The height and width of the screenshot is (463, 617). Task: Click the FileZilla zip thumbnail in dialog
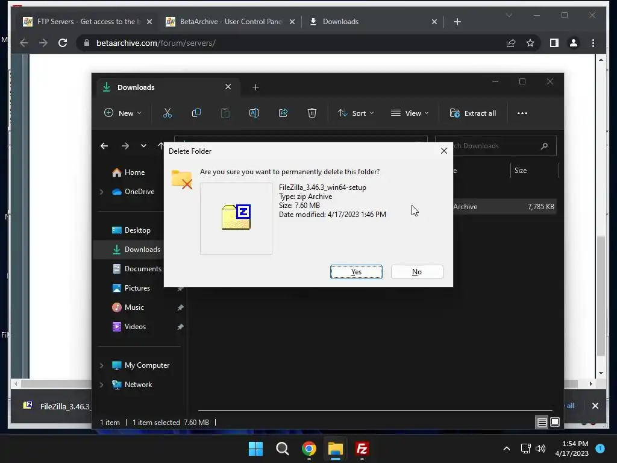[x=236, y=218]
